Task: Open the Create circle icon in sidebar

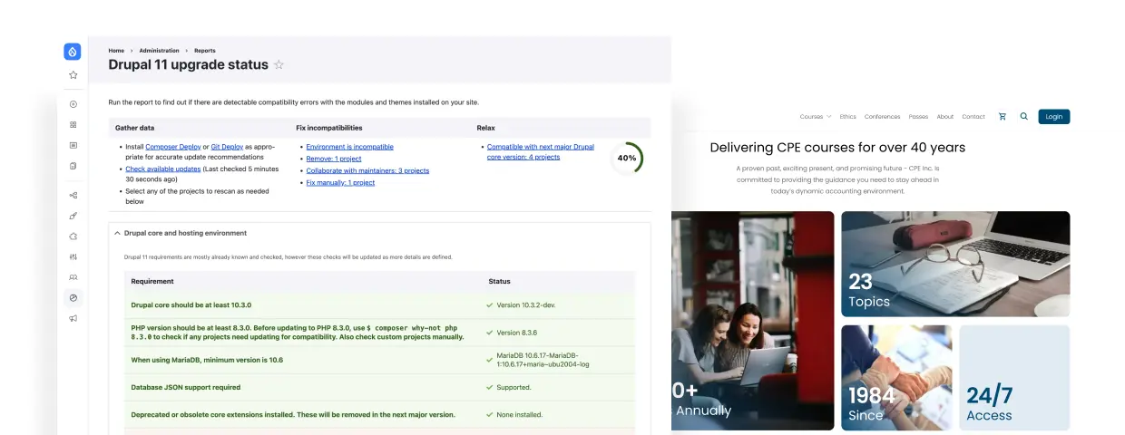Action: click(73, 104)
